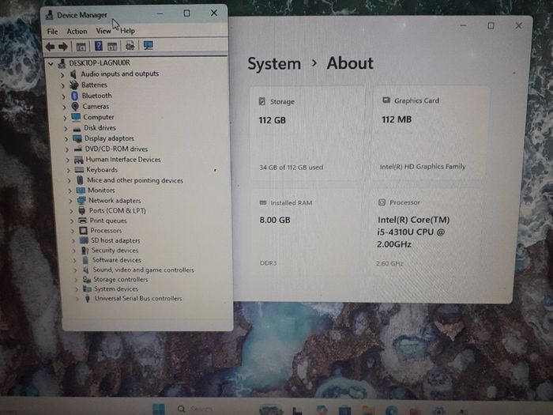This screenshot has width=553, height=415.
Task: Select the DVD/CD-ROM drives tree label
Action: pos(116,149)
